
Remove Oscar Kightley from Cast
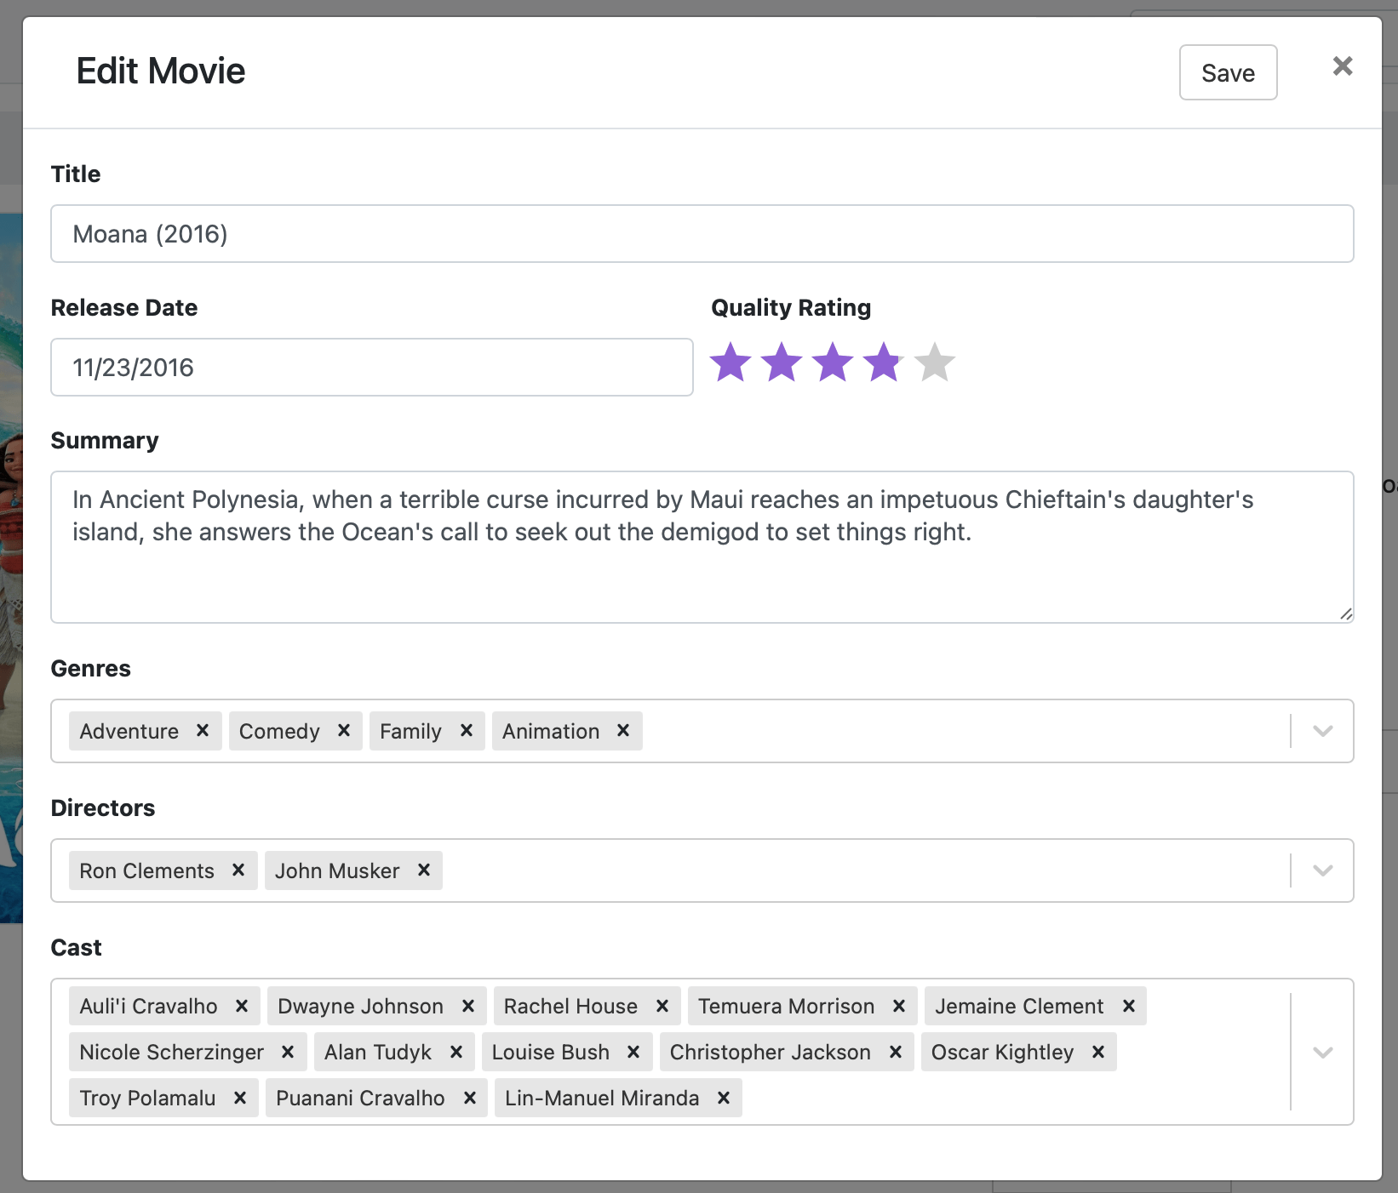click(1097, 1052)
